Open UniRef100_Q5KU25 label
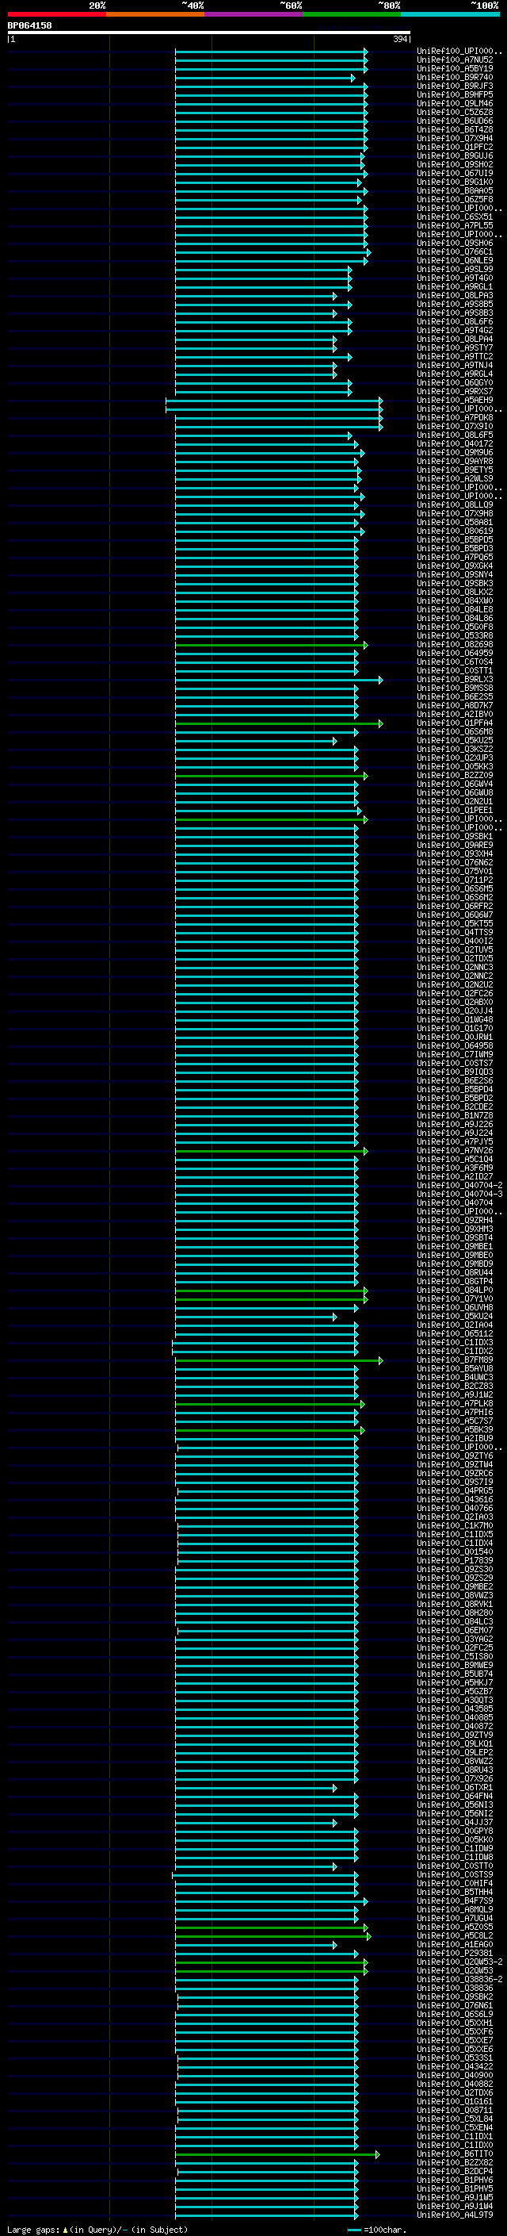The width and height of the screenshot is (507, 2236). pyautogui.click(x=454, y=740)
